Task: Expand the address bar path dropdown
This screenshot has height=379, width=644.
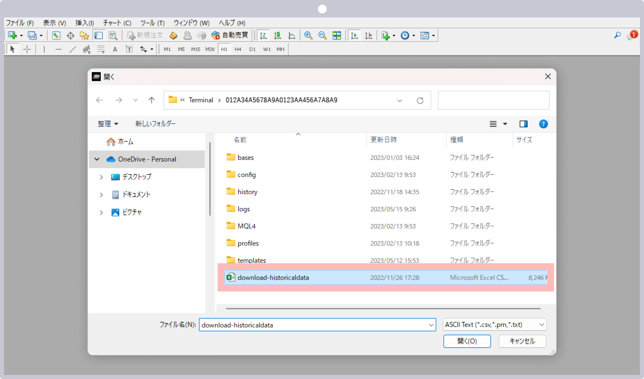Action: (399, 100)
